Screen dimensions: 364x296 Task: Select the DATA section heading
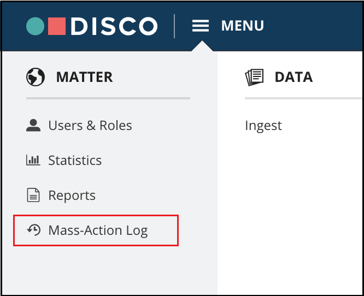293,77
